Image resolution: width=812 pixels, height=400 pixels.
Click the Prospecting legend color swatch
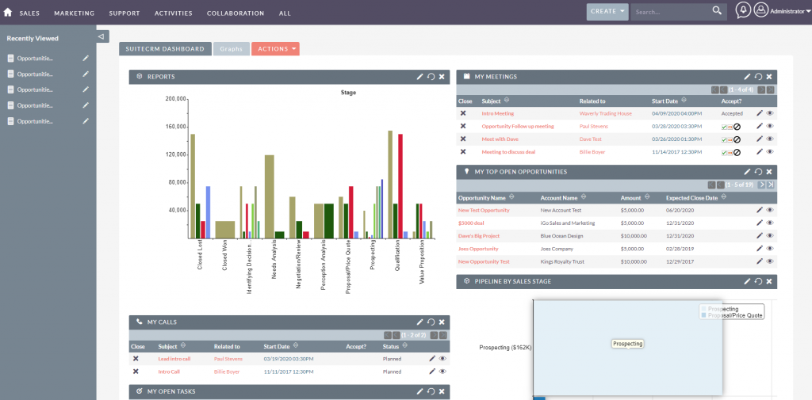[704, 309]
